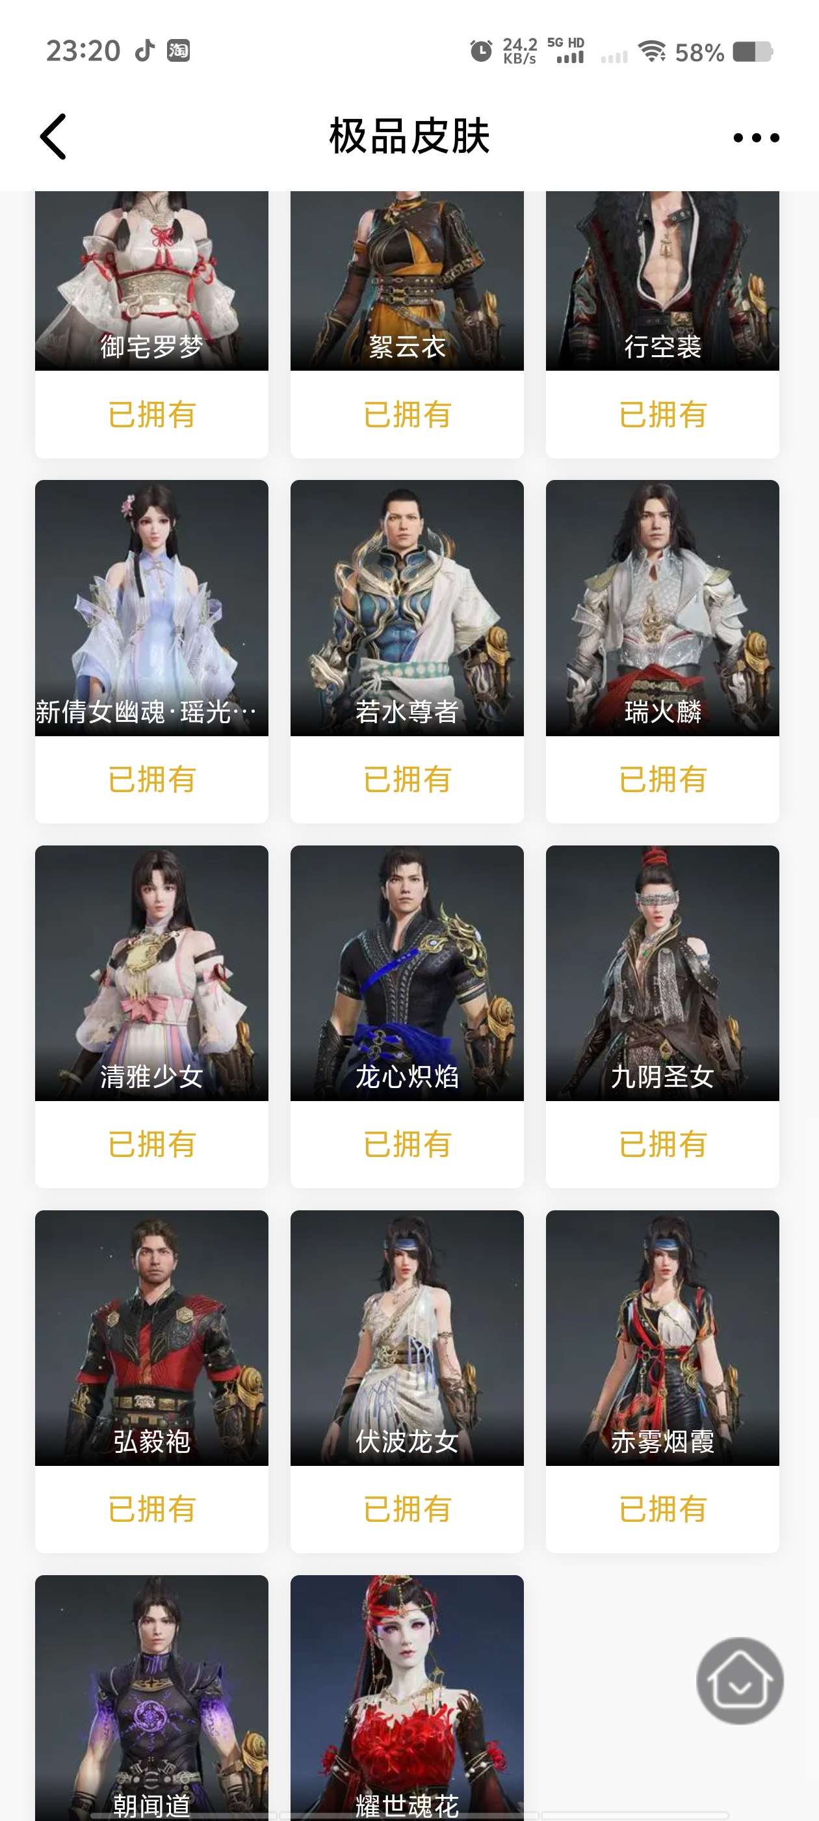Open the 耀世魂花 skin thumbnail
The width and height of the screenshot is (819, 1821).
(x=407, y=1698)
